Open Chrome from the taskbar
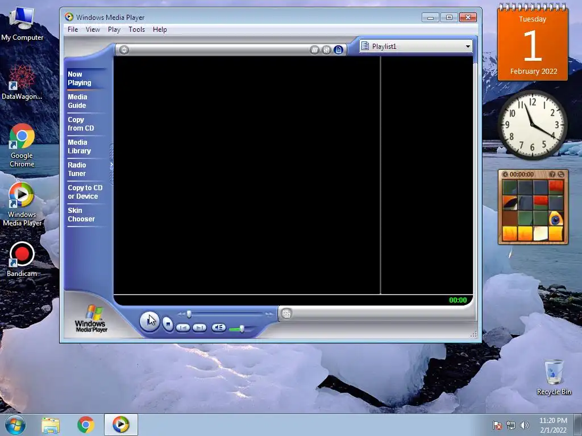 tap(85, 425)
